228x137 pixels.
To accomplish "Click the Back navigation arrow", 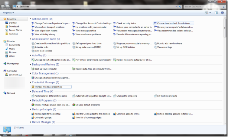I will tap(3, 7).
